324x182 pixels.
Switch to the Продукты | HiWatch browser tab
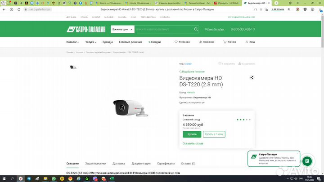click(227, 3)
